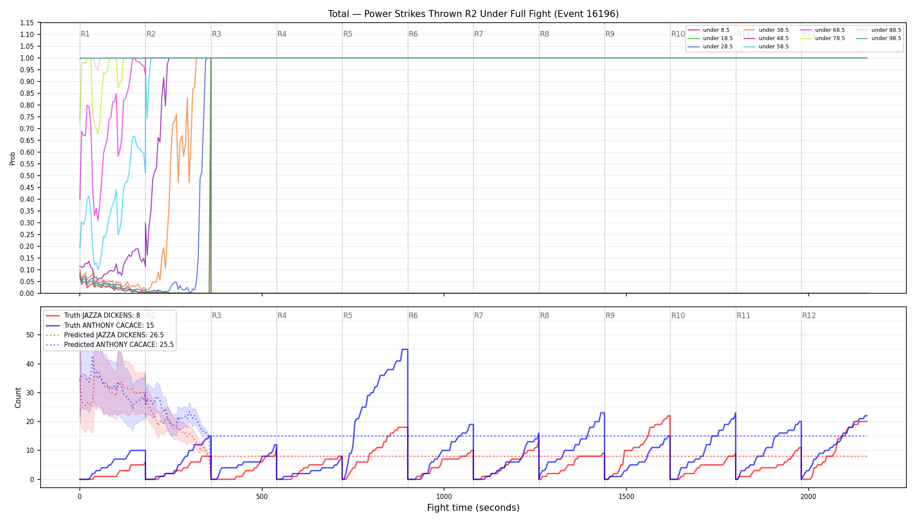Screen dimensions: 916x523
Task: Select the 1000 tick on the fight time axis
Action: click(444, 496)
